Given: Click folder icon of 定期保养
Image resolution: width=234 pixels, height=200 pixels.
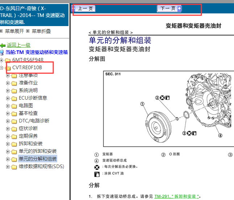Looking at the screenshot, I should tap(14, 137).
